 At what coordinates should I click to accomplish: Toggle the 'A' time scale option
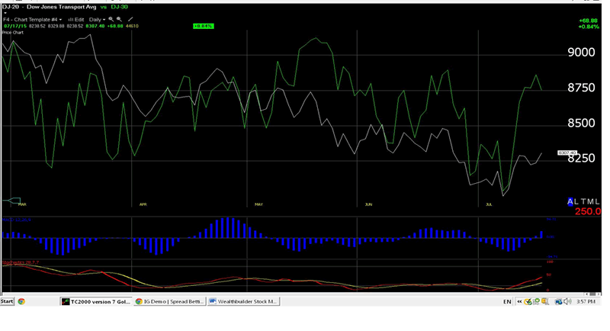point(570,201)
